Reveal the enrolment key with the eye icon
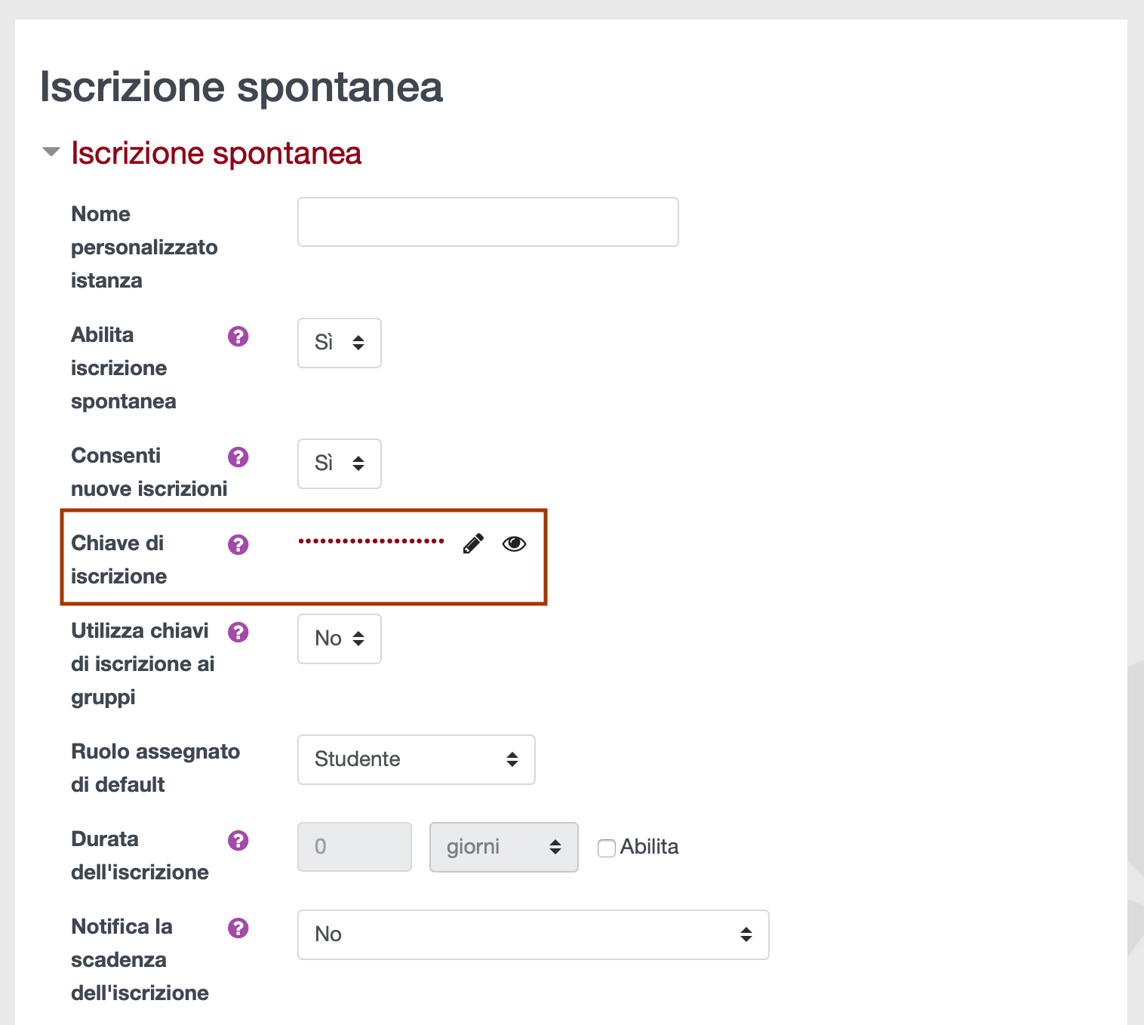1144x1025 pixels. coord(514,543)
